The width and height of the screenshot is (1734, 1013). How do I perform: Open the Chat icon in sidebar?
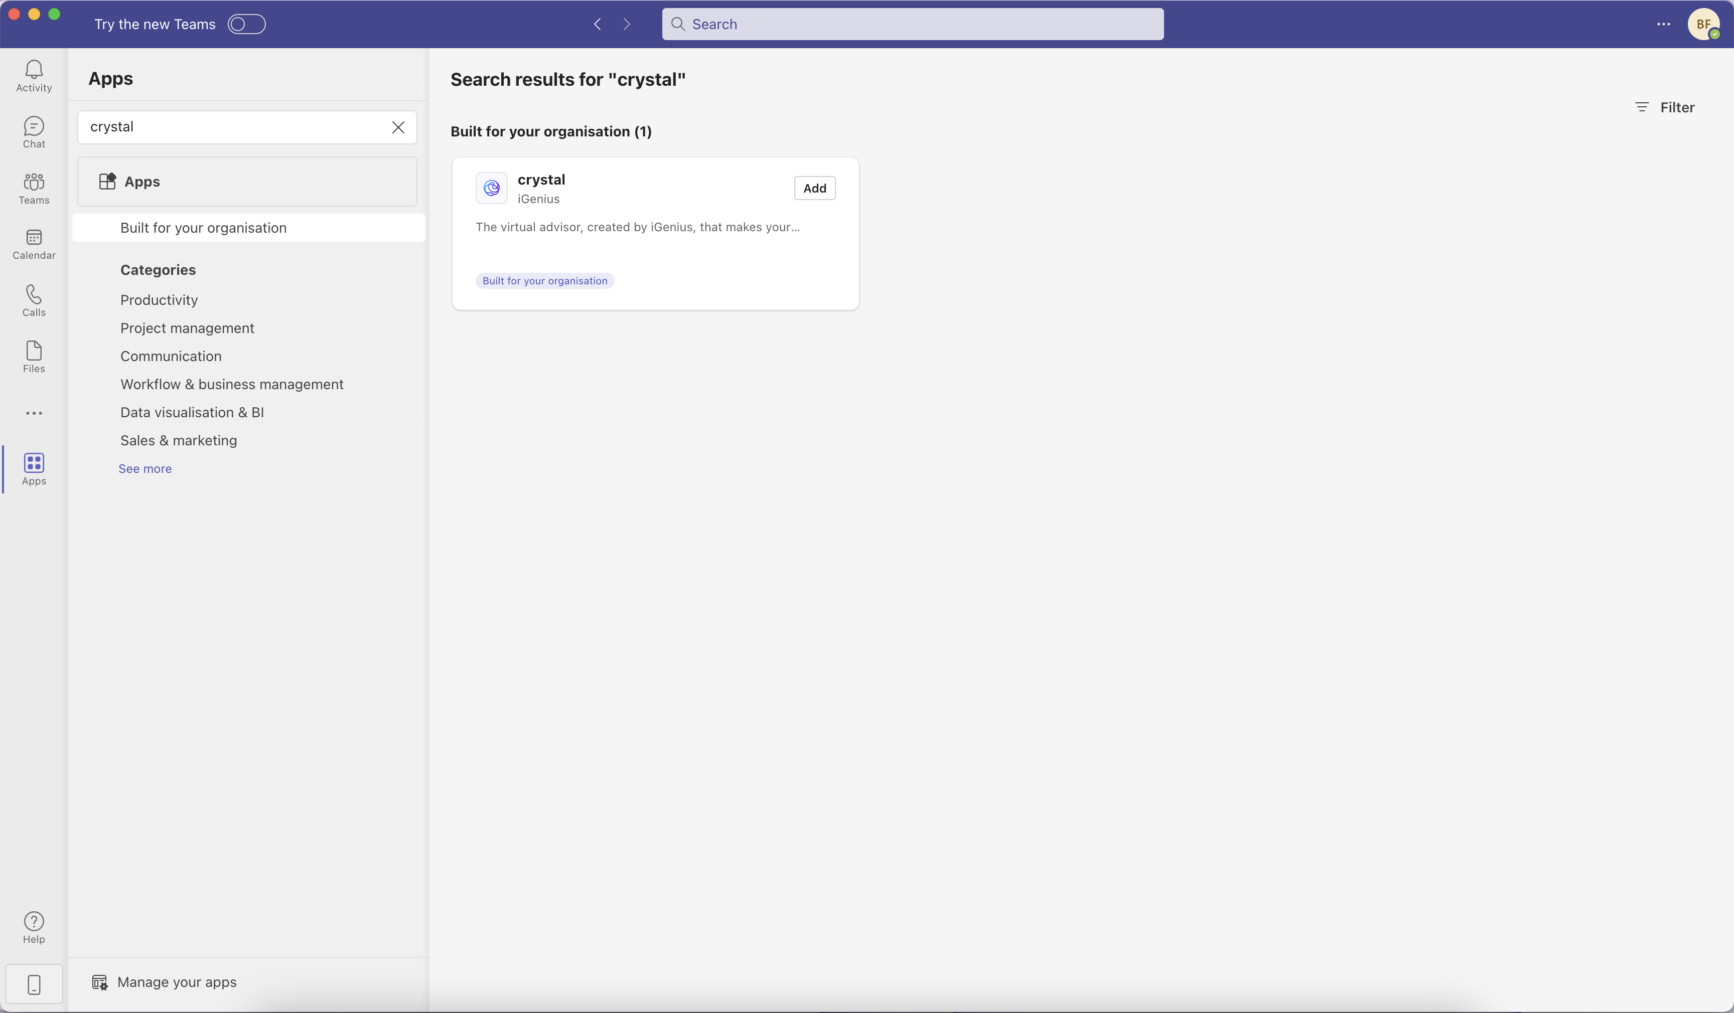tap(34, 132)
